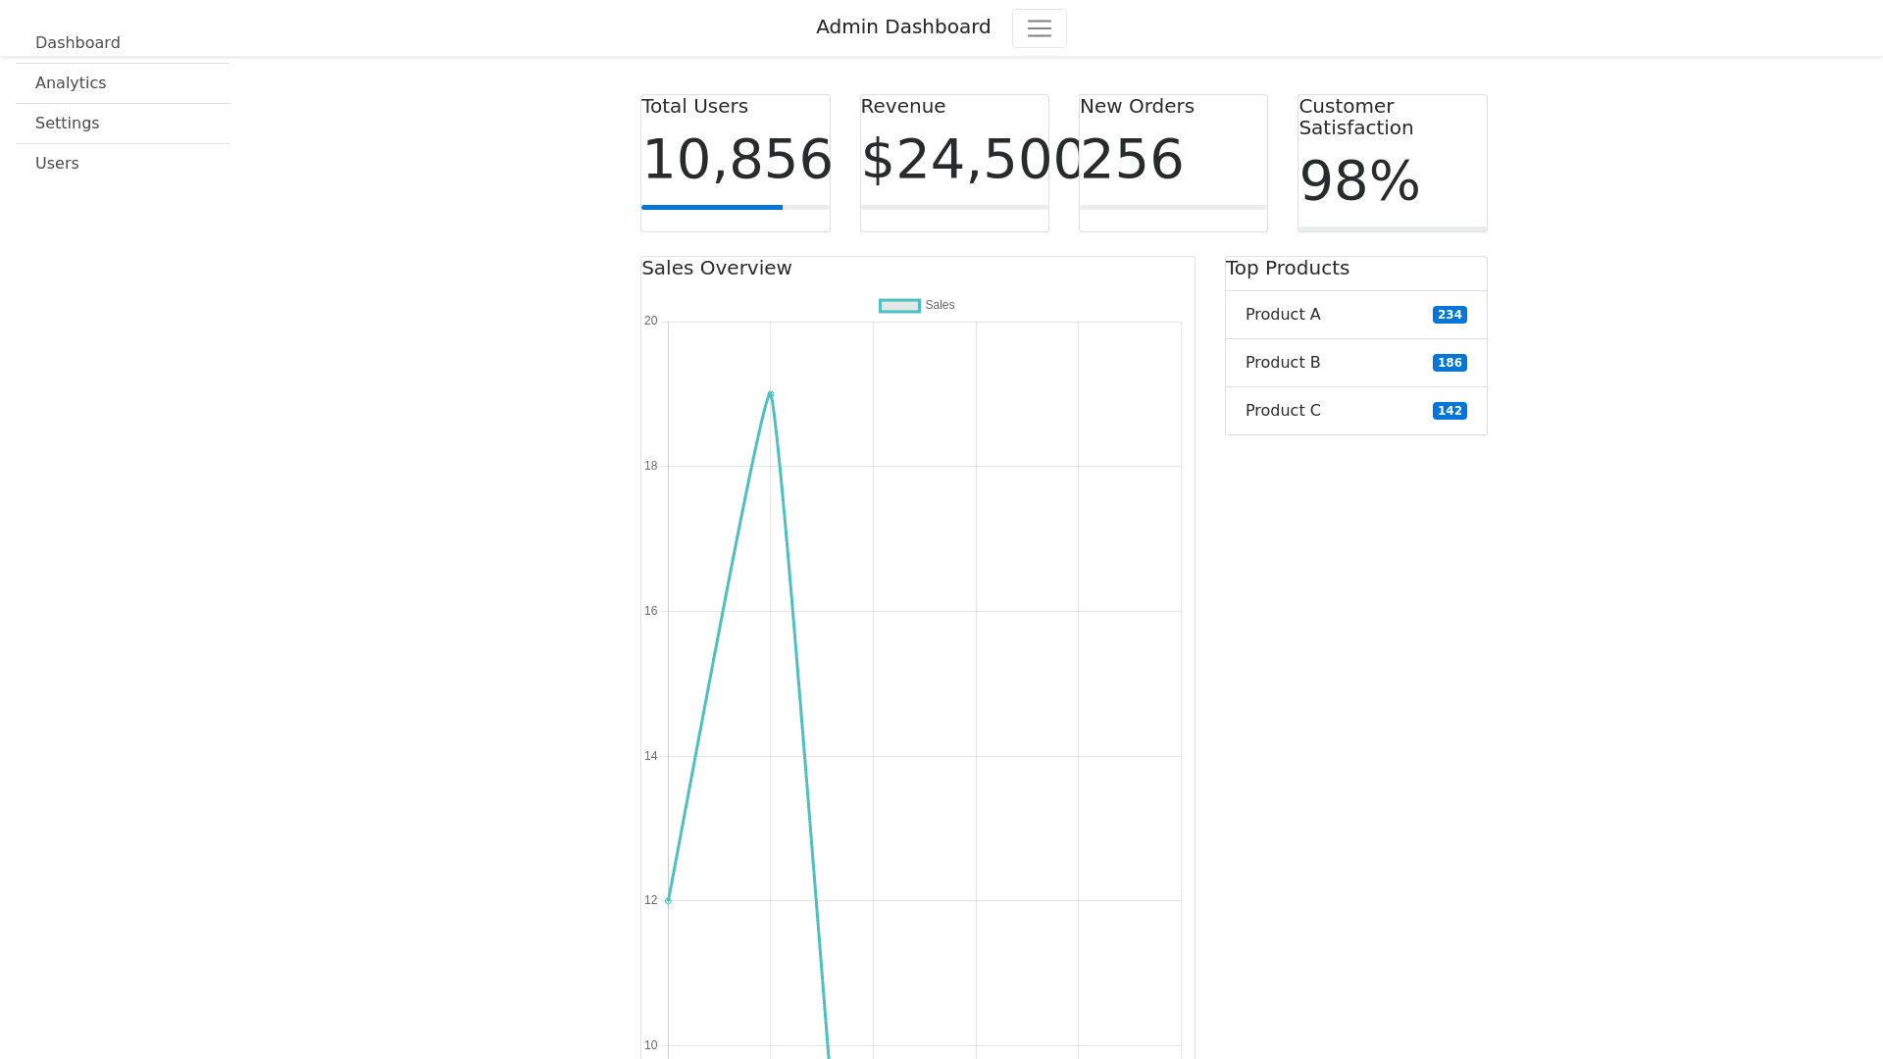
Task: Click the Sales legend label text
Action: pyautogui.click(x=940, y=306)
